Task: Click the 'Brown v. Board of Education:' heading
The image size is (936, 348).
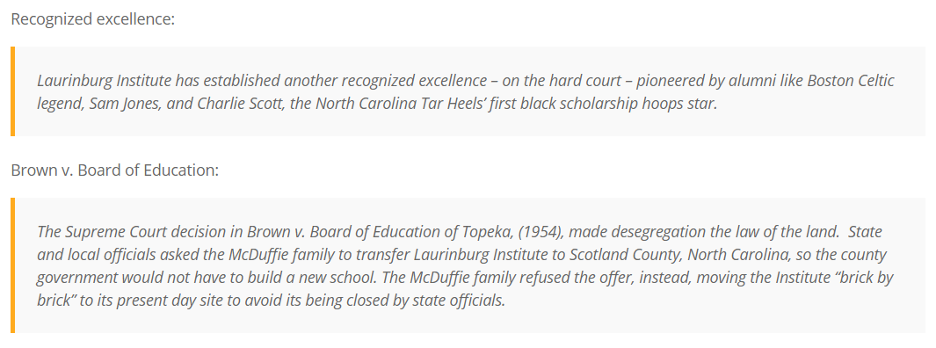Action: pos(114,170)
